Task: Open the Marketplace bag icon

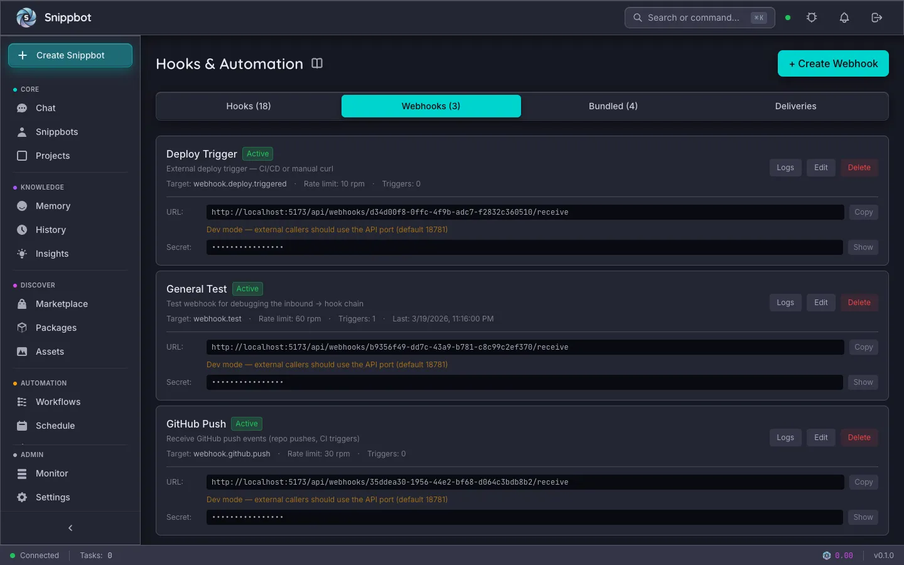Action: point(22,304)
